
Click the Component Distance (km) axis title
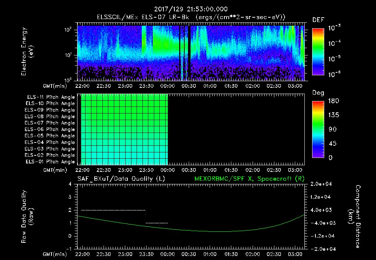pos(354,217)
